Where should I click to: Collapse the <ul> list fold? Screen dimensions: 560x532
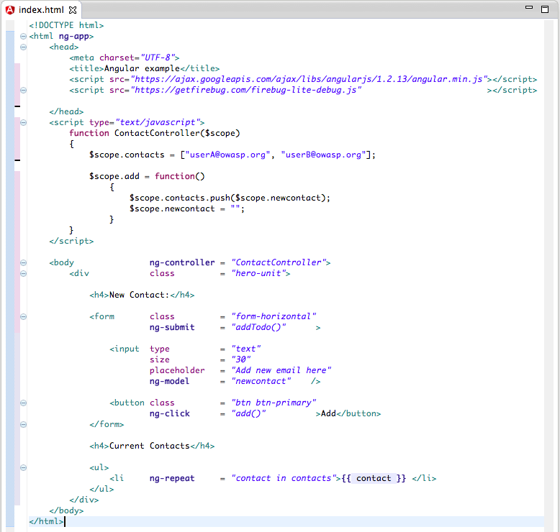pos(24,467)
